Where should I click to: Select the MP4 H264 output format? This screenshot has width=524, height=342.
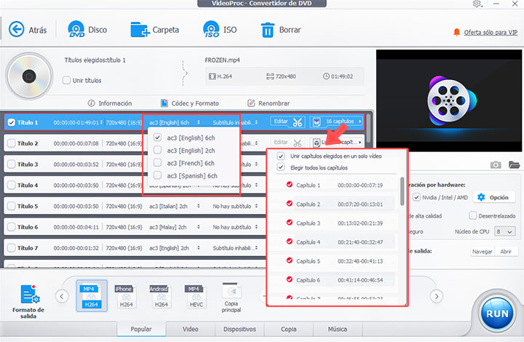[x=92, y=296]
